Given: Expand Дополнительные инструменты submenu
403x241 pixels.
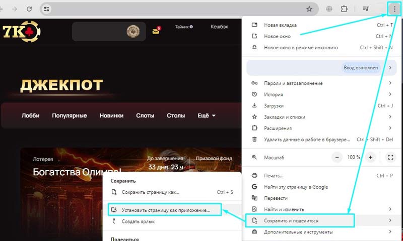Looking at the screenshot, I should [321, 232].
